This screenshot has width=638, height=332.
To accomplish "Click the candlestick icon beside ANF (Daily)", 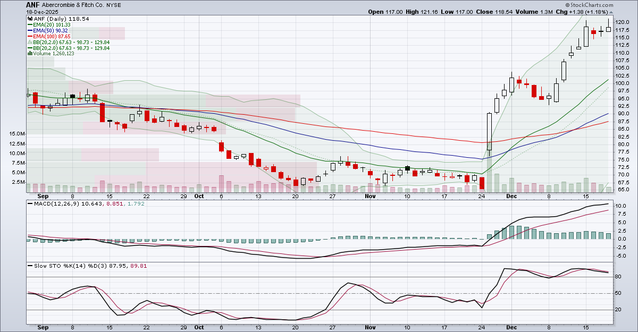I will click(x=30, y=19).
